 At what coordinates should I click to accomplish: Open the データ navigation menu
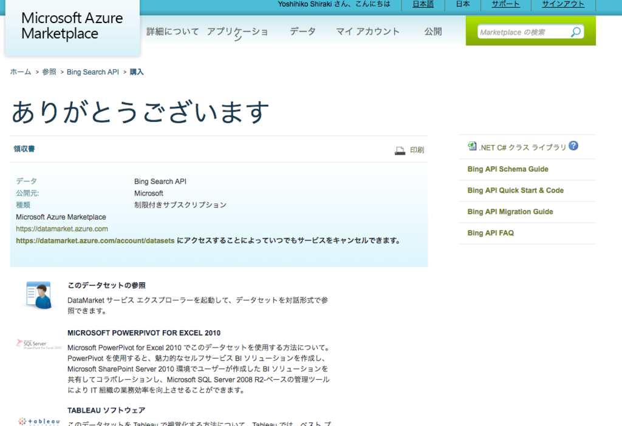(302, 32)
